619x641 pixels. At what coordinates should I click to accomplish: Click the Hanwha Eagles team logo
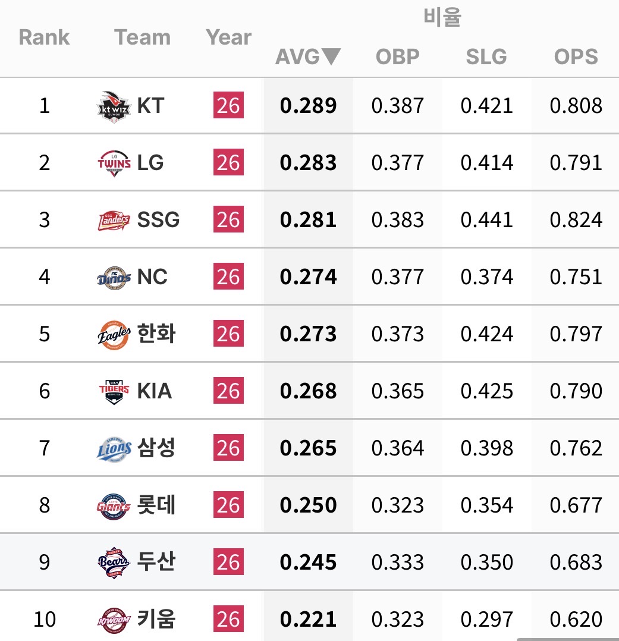point(114,335)
